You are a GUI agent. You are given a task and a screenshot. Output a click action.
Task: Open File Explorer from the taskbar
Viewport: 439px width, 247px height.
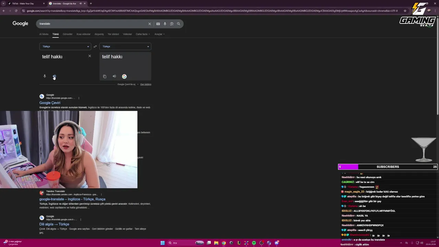point(216,243)
